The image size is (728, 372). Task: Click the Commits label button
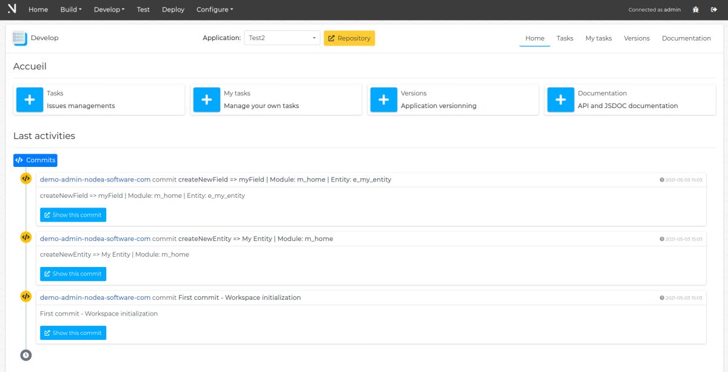coord(35,160)
